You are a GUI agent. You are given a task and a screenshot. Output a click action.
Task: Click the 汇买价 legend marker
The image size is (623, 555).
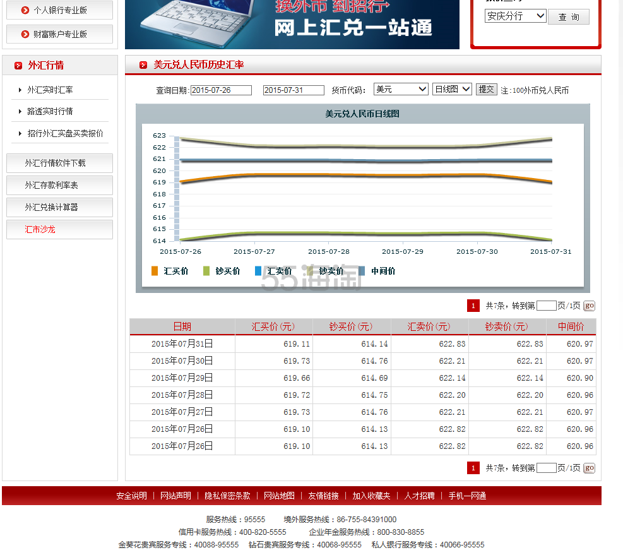point(155,271)
